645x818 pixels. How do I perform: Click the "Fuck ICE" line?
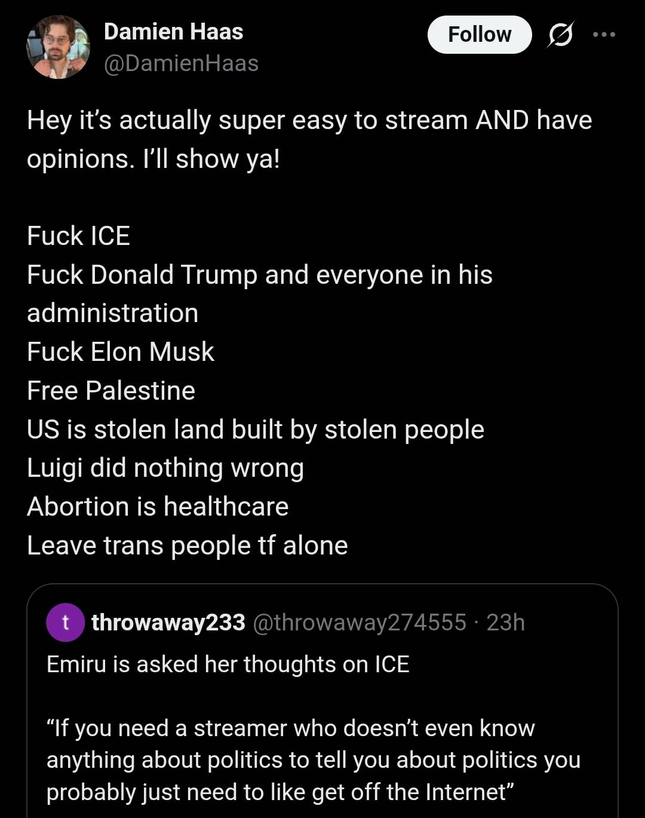pos(78,236)
